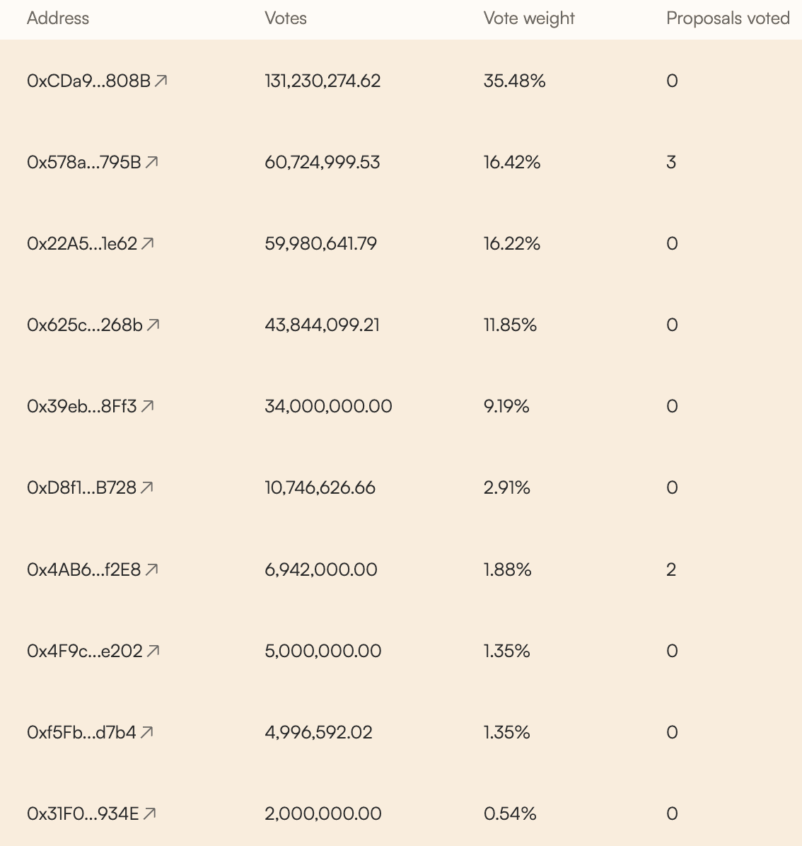Select the 131,230,274.62 votes cell
The height and width of the screenshot is (846, 802).
click(x=322, y=81)
